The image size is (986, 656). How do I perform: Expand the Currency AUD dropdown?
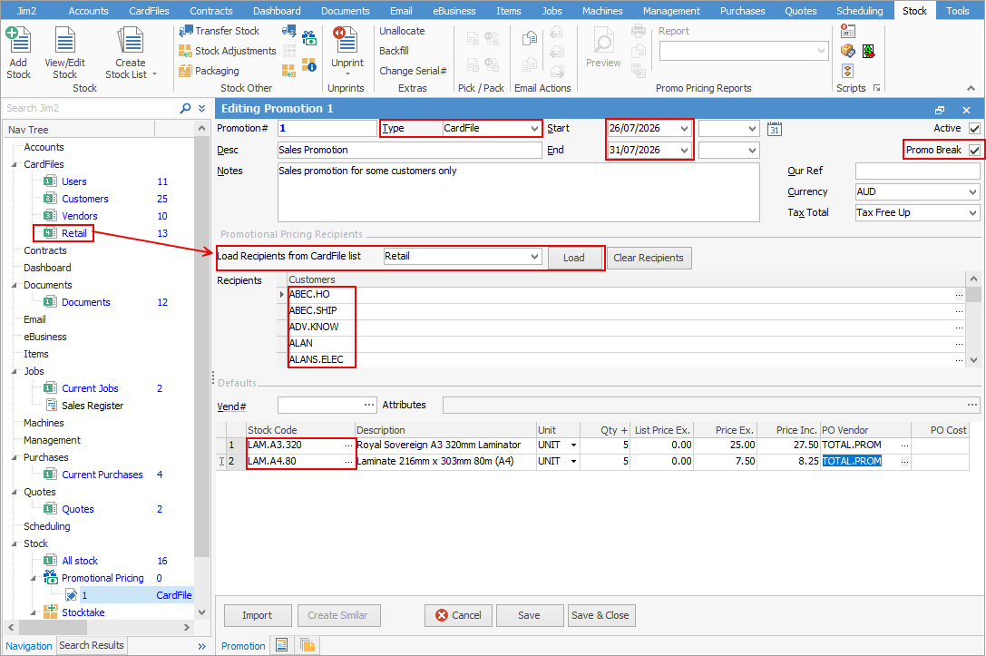[917, 191]
